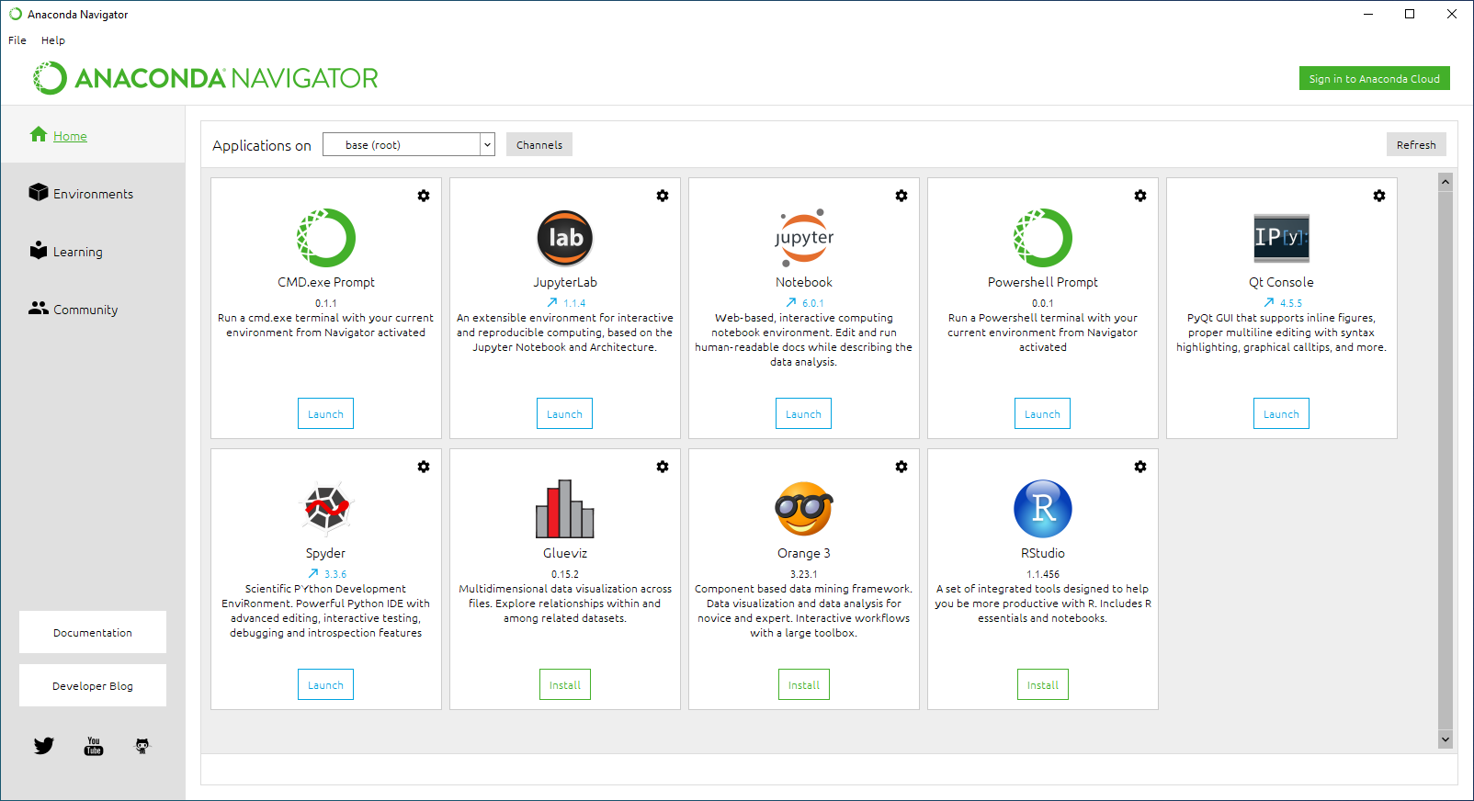Click the Glueviz bar chart logo
The height and width of the screenshot is (801, 1474).
click(565, 509)
